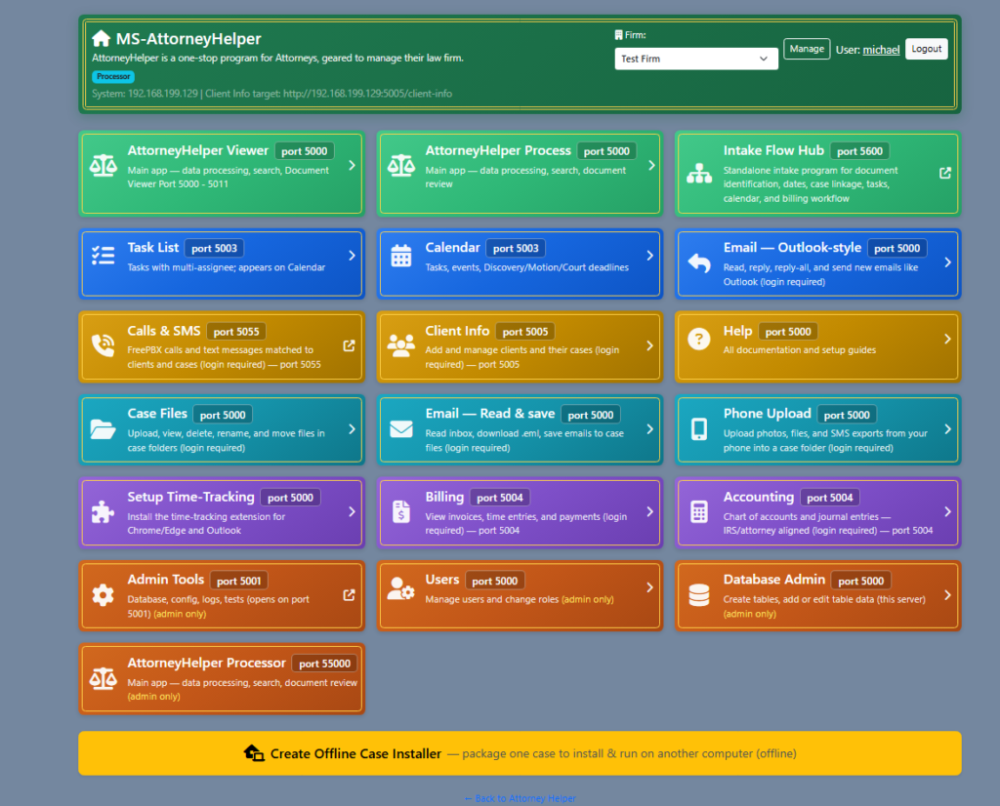Click chevron arrow on Database Admin card
This screenshot has width=1000, height=806.
tap(947, 595)
